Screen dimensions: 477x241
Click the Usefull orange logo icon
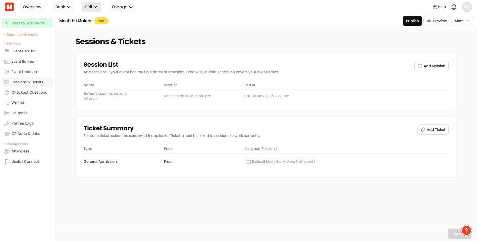point(10,7)
